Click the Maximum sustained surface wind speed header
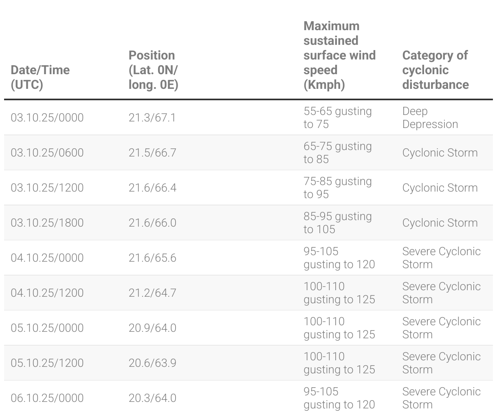Viewport: 497px width, 419px height. (339, 55)
